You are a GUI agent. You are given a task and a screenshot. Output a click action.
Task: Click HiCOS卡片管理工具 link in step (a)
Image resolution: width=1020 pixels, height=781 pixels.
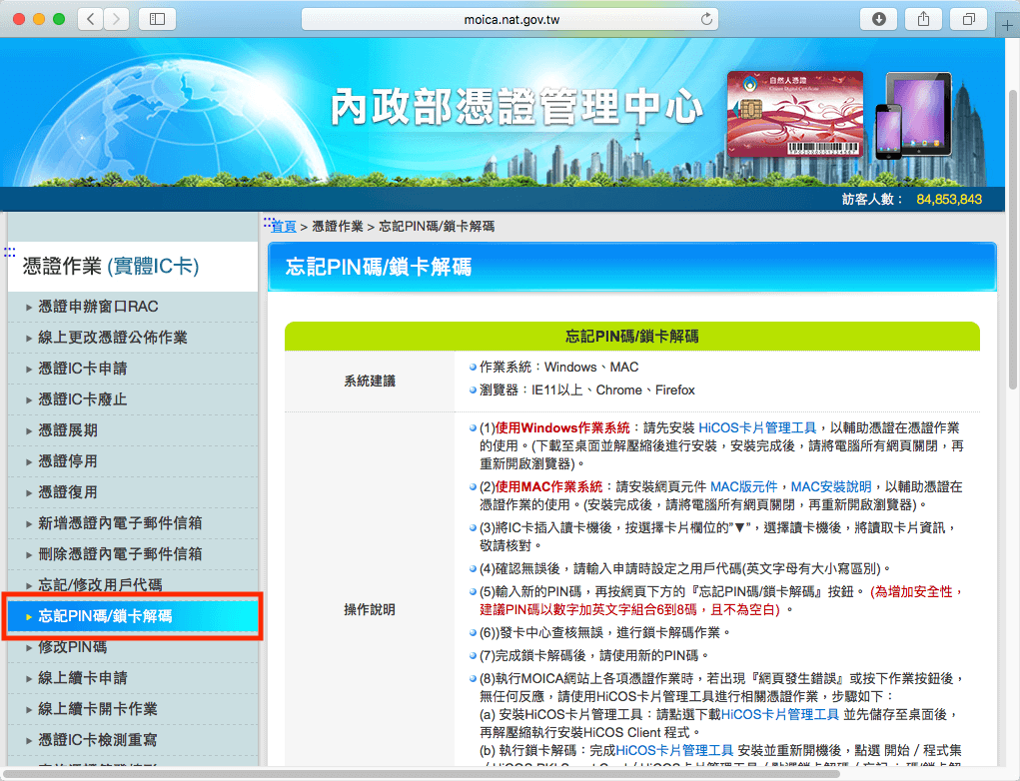pyautogui.click(x=780, y=715)
